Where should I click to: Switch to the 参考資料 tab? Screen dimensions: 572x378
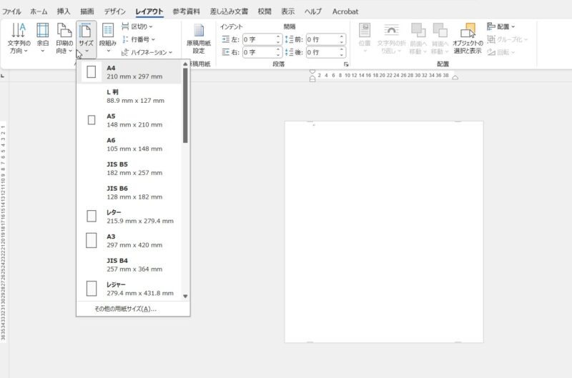pyautogui.click(x=186, y=11)
